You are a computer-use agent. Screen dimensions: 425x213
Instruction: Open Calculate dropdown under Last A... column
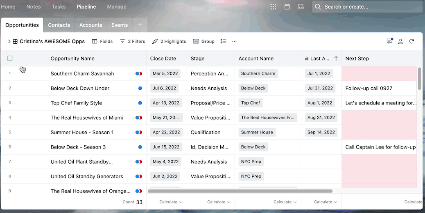pos(326,202)
